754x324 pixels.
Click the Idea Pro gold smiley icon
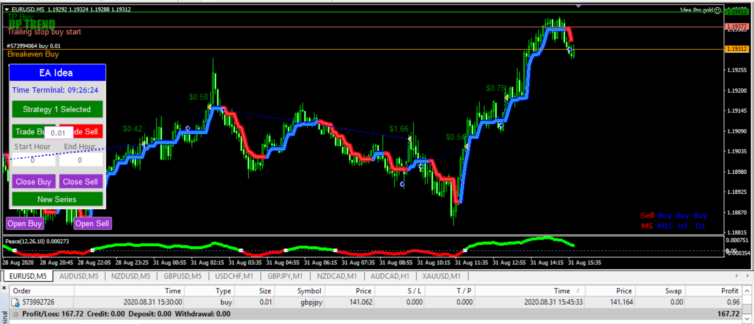pos(717,10)
